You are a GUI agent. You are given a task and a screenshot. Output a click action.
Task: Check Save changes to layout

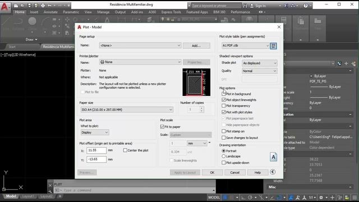pos(224,137)
